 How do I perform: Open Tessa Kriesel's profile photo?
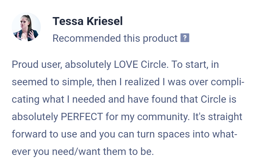[x=26, y=27]
